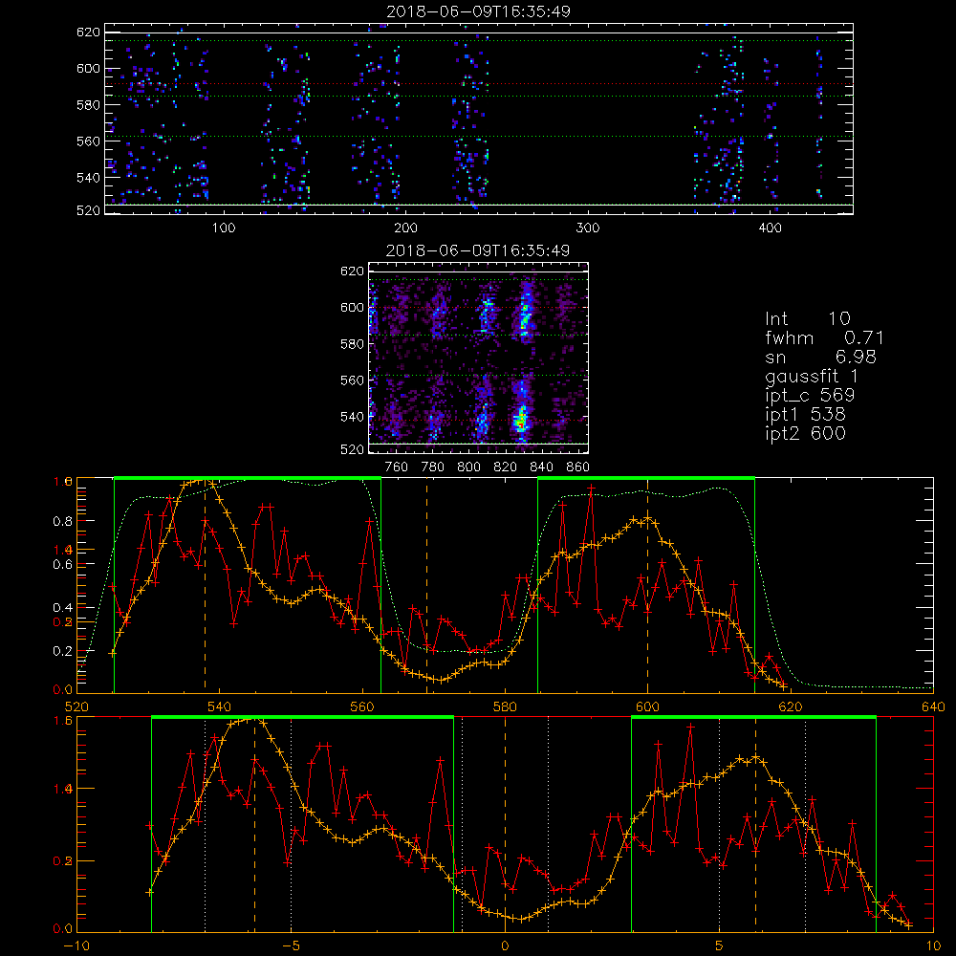Image resolution: width=956 pixels, height=956 pixels.
Task: Click y-axis label 540 on middle image
Action: point(353,417)
